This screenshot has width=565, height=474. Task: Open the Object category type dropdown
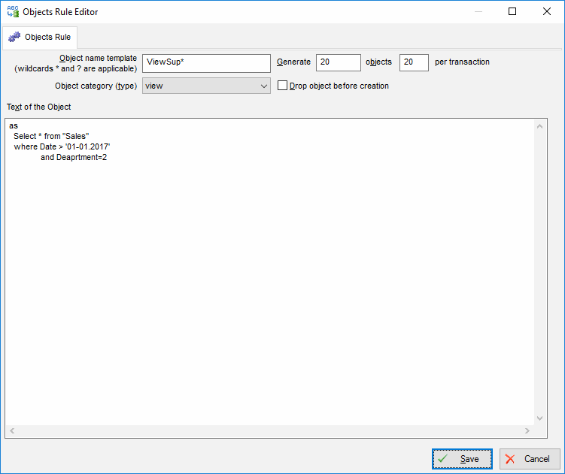[206, 86]
